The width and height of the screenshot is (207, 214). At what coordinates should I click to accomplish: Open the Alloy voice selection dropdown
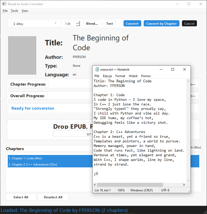coord(35,24)
